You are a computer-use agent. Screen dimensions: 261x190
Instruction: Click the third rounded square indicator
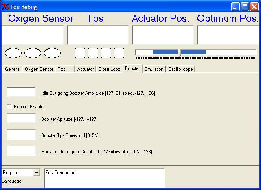(x=106, y=53)
